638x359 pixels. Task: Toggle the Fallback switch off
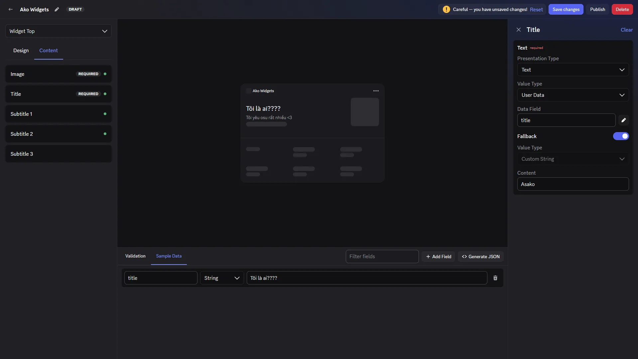[x=621, y=136]
